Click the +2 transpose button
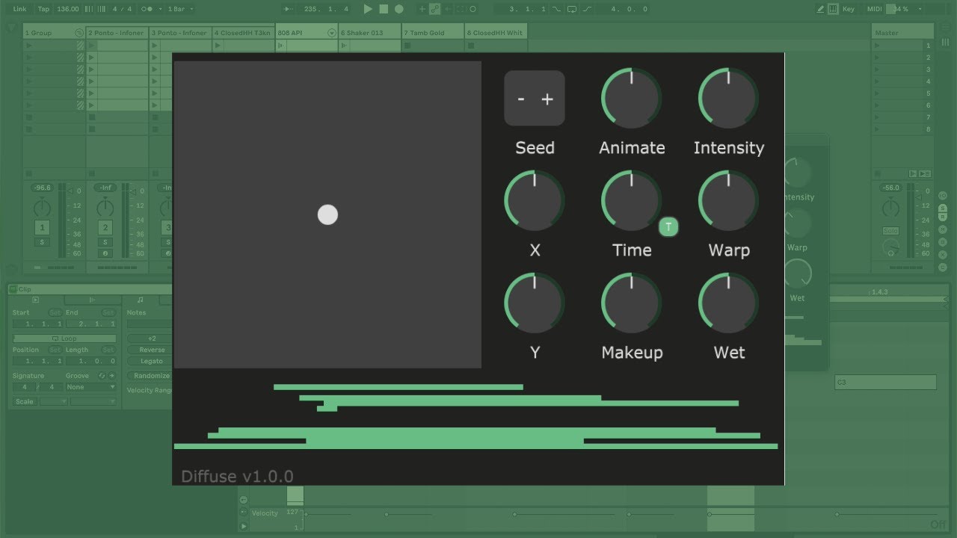The height and width of the screenshot is (538, 957). coord(151,338)
